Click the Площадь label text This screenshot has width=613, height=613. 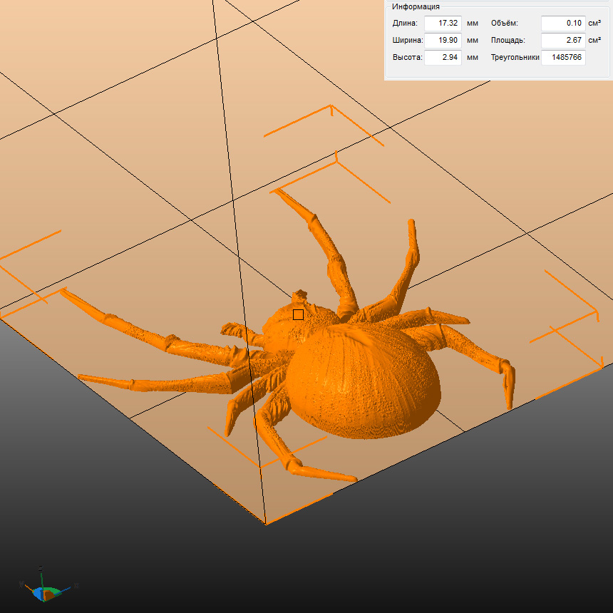[509, 41]
